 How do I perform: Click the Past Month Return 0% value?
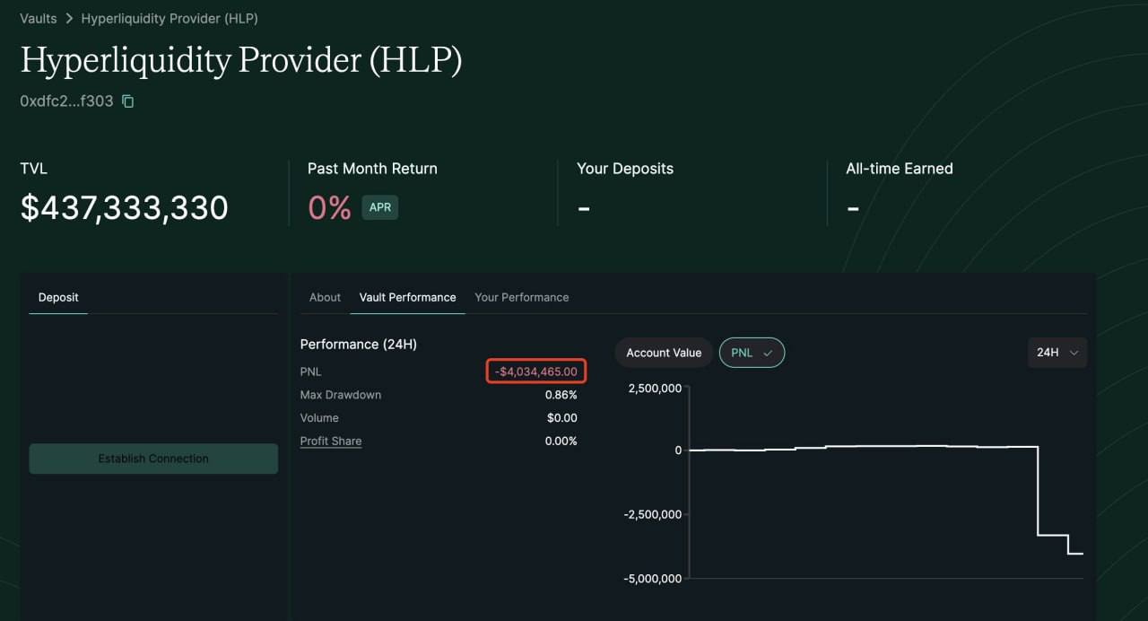tap(329, 208)
